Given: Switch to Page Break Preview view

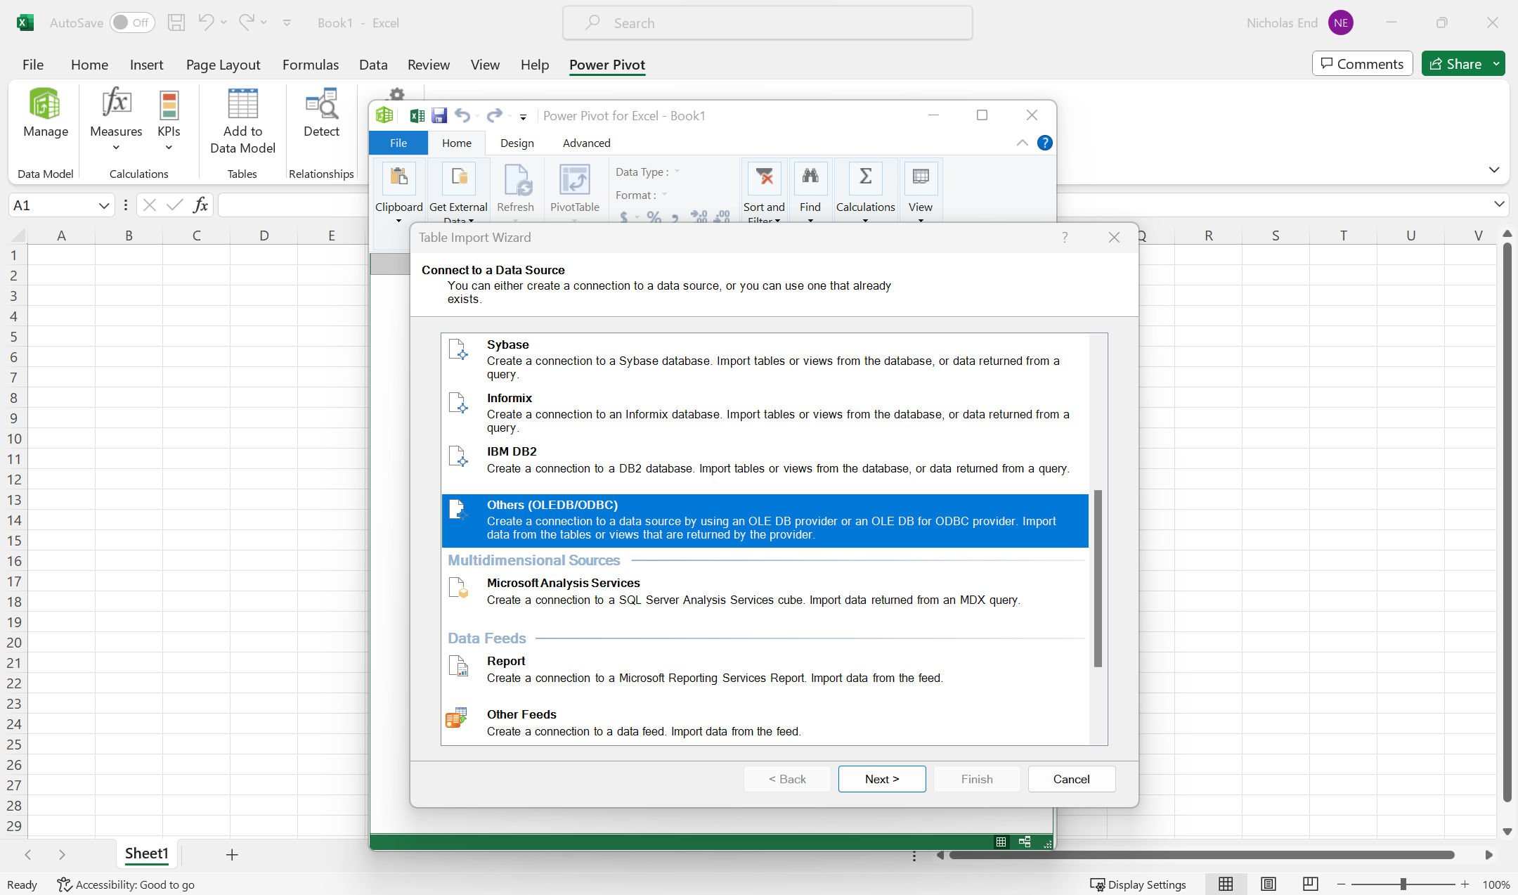Looking at the screenshot, I should 1310,884.
